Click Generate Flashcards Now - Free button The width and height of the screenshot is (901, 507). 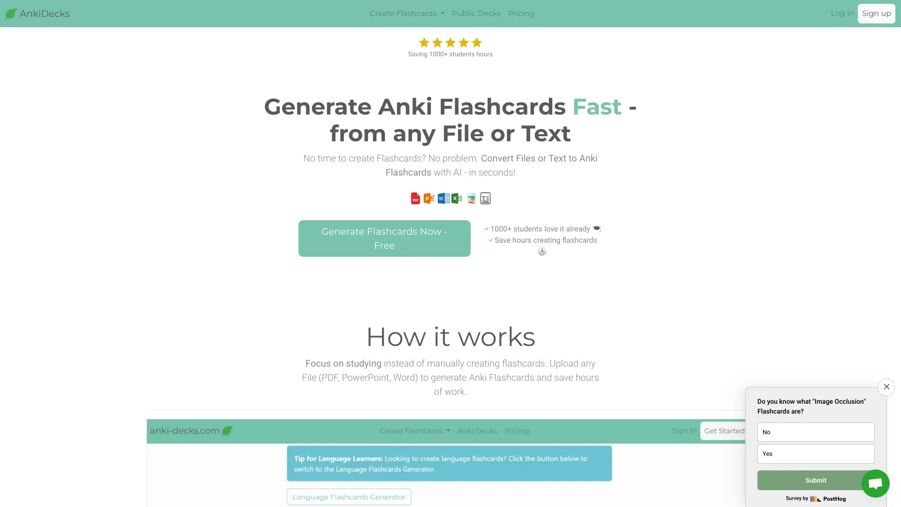coord(384,238)
